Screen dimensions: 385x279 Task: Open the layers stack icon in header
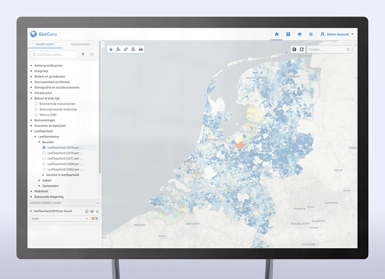[x=299, y=34]
